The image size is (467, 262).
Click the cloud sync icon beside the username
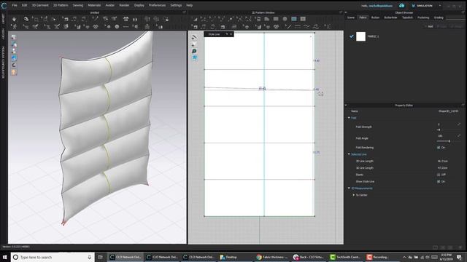point(401,6)
